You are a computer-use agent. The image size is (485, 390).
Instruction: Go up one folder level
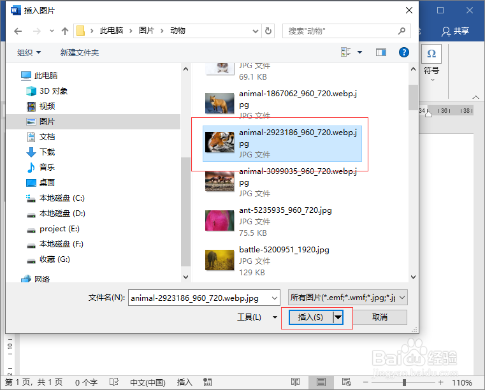(x=64, y=31)
